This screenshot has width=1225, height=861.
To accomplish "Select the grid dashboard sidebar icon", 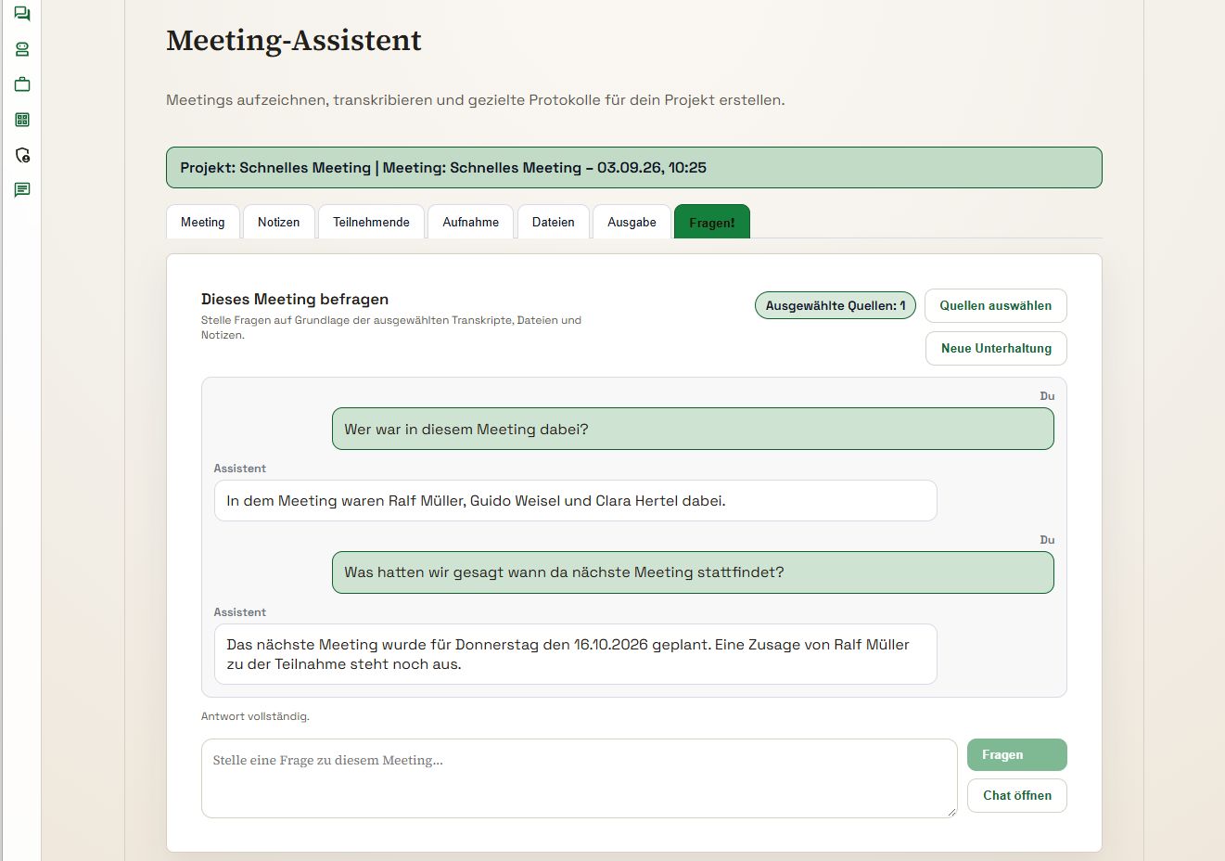I will point(22,120).
